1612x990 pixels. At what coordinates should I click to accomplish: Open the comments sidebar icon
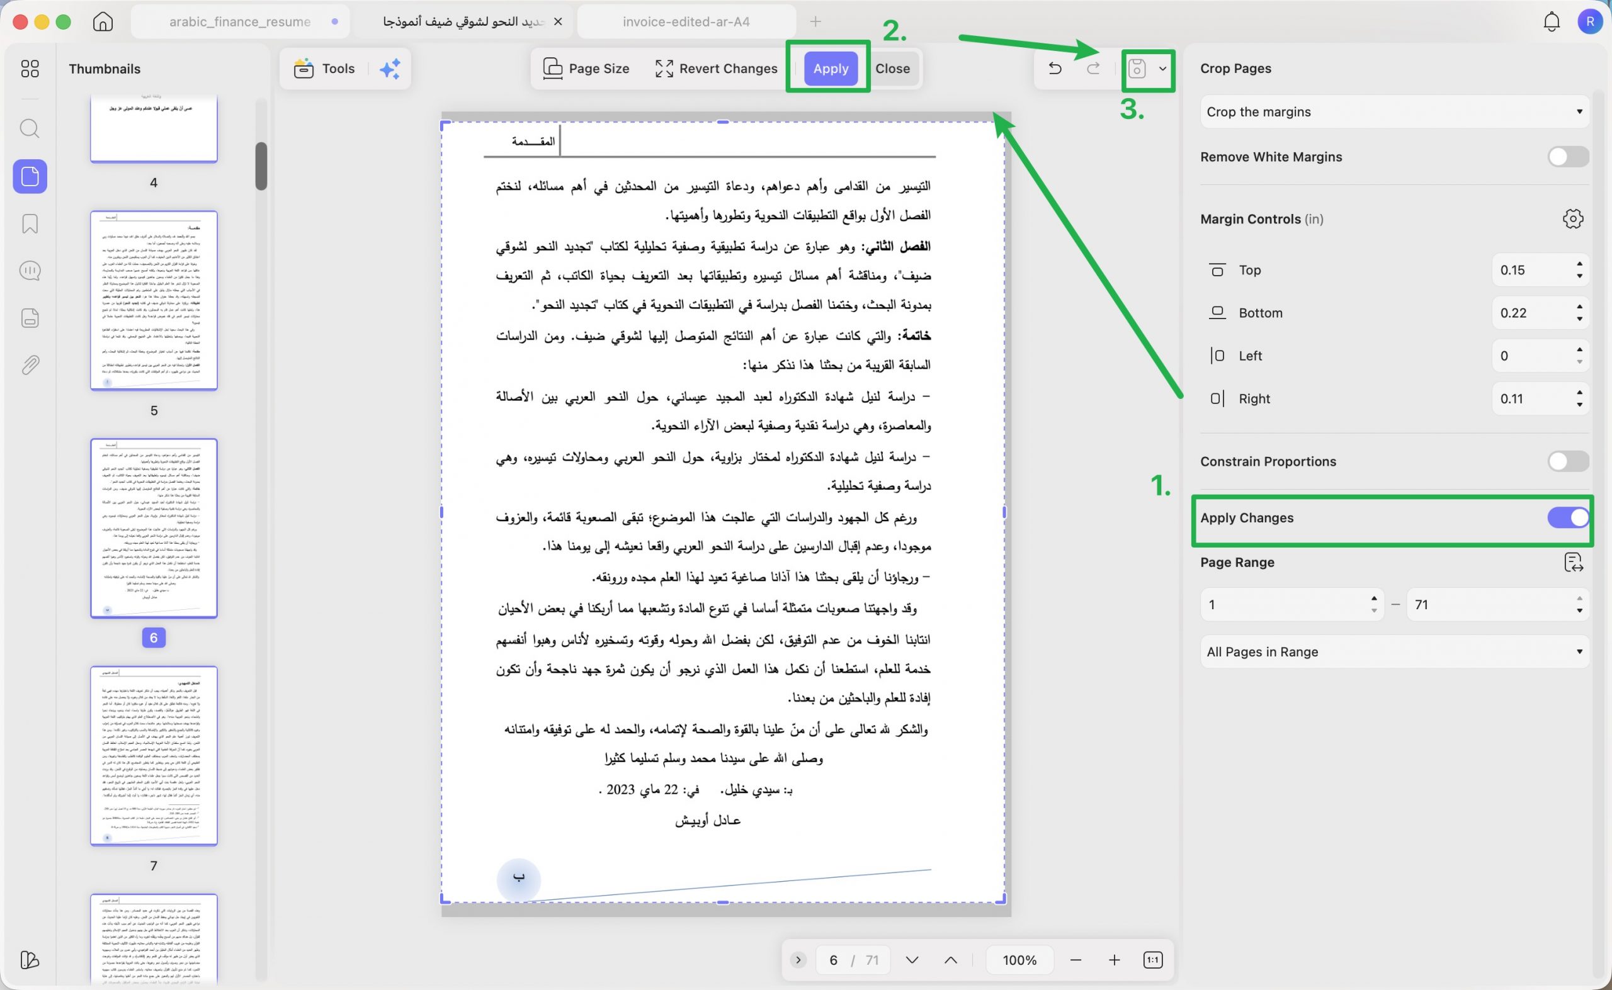[x=30, y=271]
